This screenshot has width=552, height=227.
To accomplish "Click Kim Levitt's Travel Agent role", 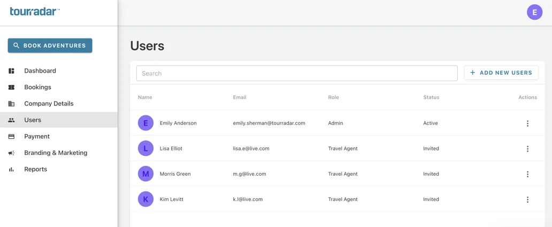I will 343,199.
